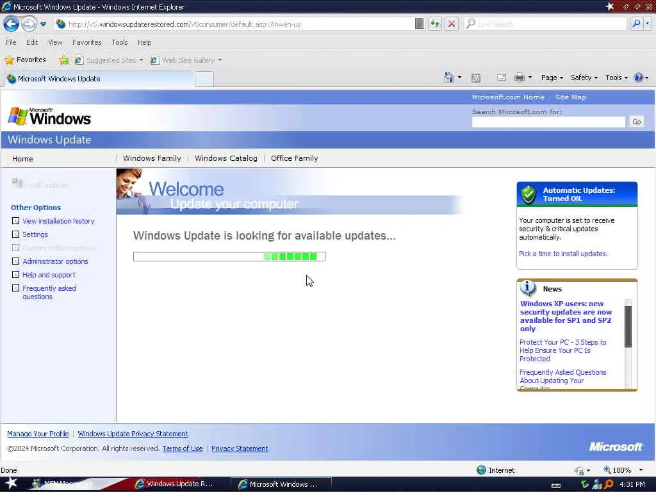Click the Refresh page icon
The image size is (656, 492).
(435, 24)
